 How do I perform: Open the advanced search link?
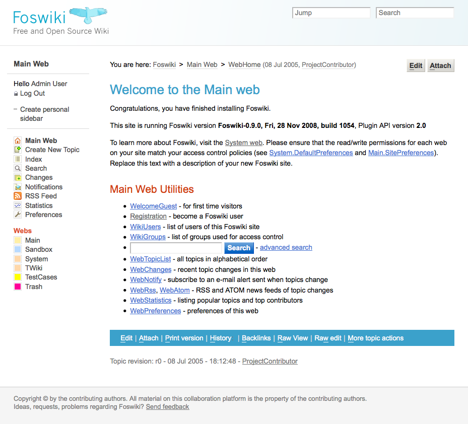[x=286, y=247]
